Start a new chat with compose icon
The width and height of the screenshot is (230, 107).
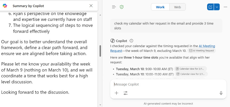210,7
